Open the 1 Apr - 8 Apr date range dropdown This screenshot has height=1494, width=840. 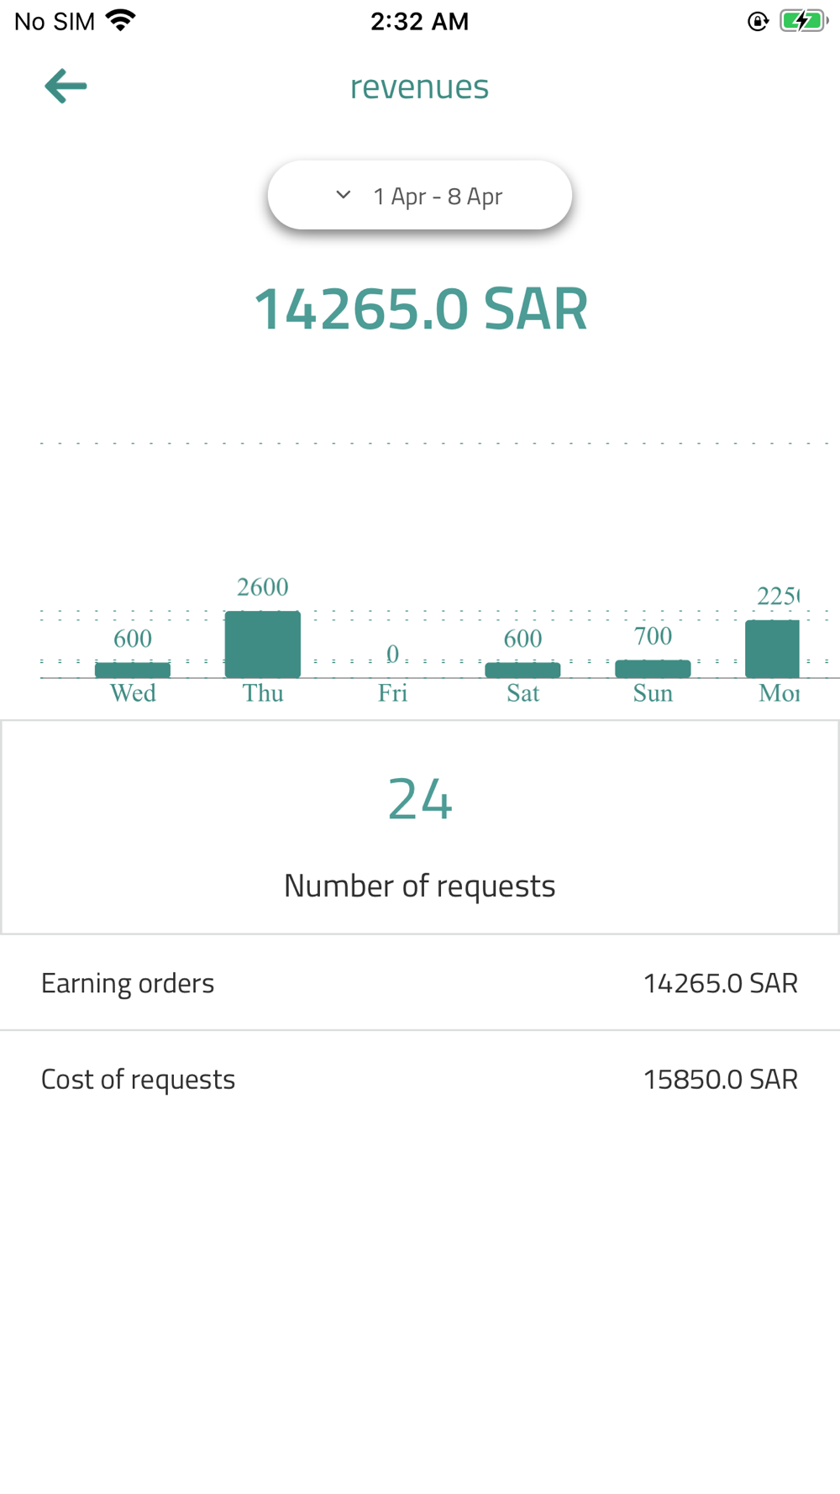pos(420,196)
